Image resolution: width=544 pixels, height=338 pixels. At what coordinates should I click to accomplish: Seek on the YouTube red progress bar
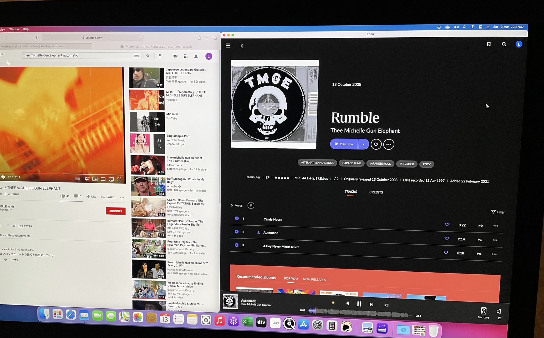coord(62,173)
